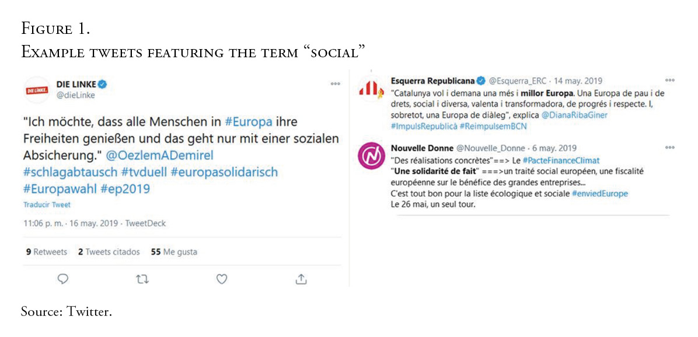The width and height of the screenshot is (698, 337).
Task: Open more options on DIE LINKE tweet
Action: [335, 84]
